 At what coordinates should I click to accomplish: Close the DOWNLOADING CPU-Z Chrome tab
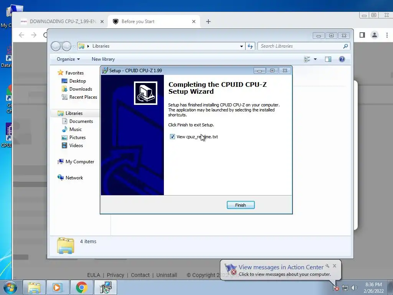102,22
